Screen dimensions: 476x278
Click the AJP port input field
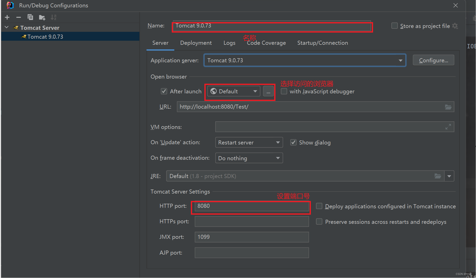(252, 253)
